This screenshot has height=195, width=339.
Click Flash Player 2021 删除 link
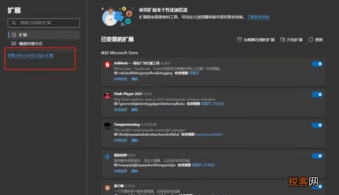(135, 110)
